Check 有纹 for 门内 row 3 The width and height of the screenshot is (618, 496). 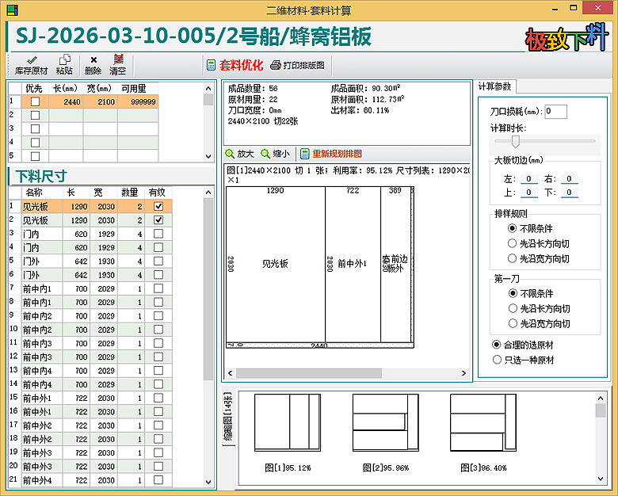(x=158, y=234)
